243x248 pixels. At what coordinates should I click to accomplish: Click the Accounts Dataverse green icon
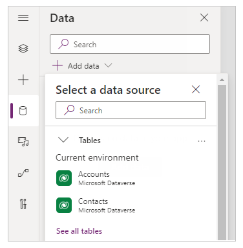pyautogui.click(x=64, y=178)
